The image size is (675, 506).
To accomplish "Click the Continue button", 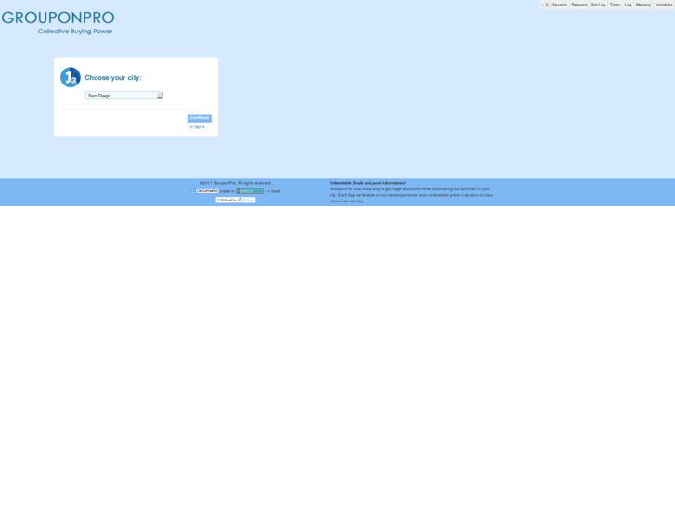I will click(x=200, y=118).
